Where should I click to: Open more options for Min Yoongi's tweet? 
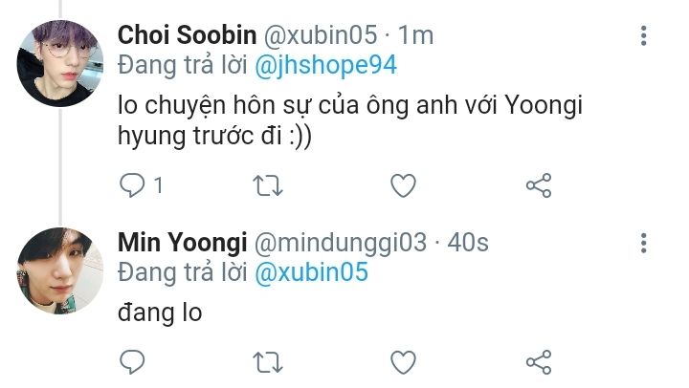pyautogui.click(x=643, y=243)
